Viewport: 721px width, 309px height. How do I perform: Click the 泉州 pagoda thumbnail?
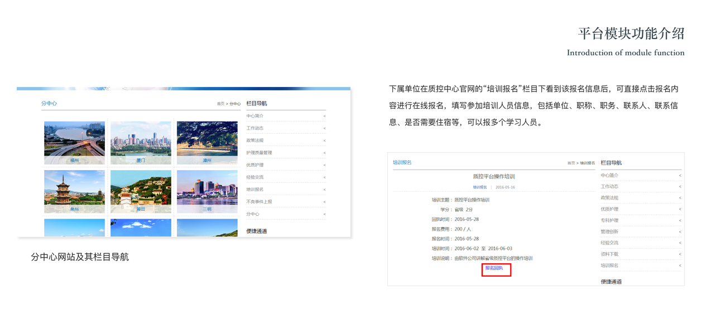coord(74,191)
